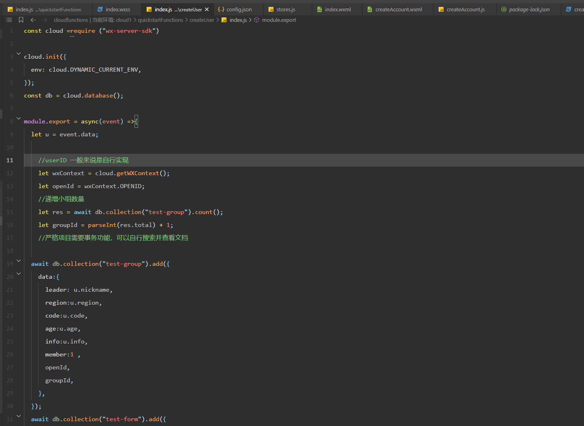Click "code:u.code," on line 23
Viewport: 584px width, 426px height.
[x=66, y=316]
